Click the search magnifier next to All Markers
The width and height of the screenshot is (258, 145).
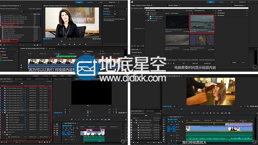click(103, 51)
